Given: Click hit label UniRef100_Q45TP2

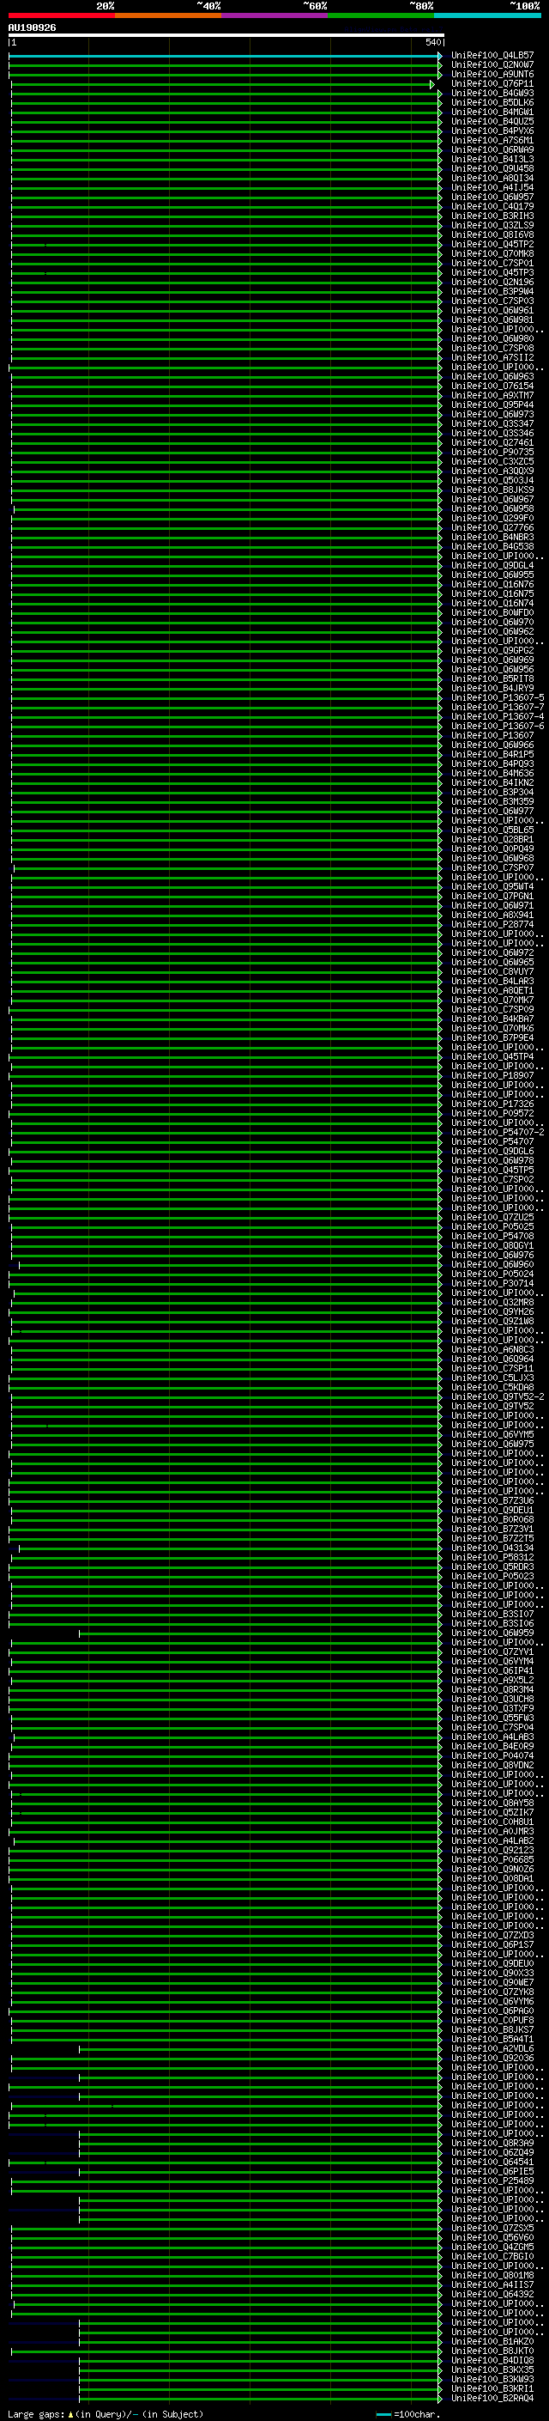Looking at the screenshot, I should click(492, 245).
